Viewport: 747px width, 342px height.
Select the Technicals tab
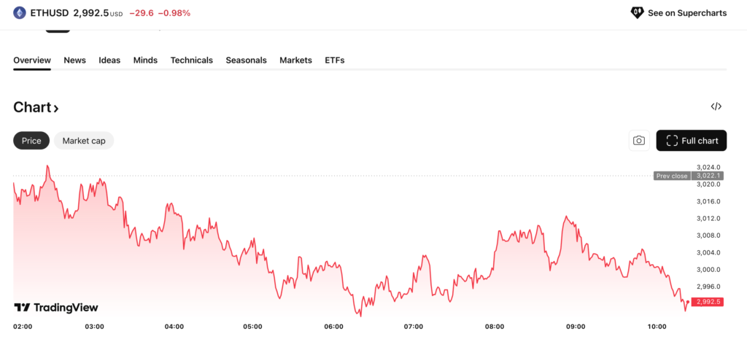(192, 60)
